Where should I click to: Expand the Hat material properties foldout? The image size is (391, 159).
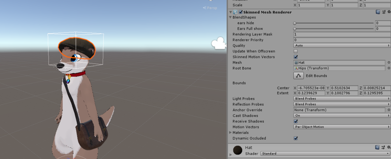point(230,155)
